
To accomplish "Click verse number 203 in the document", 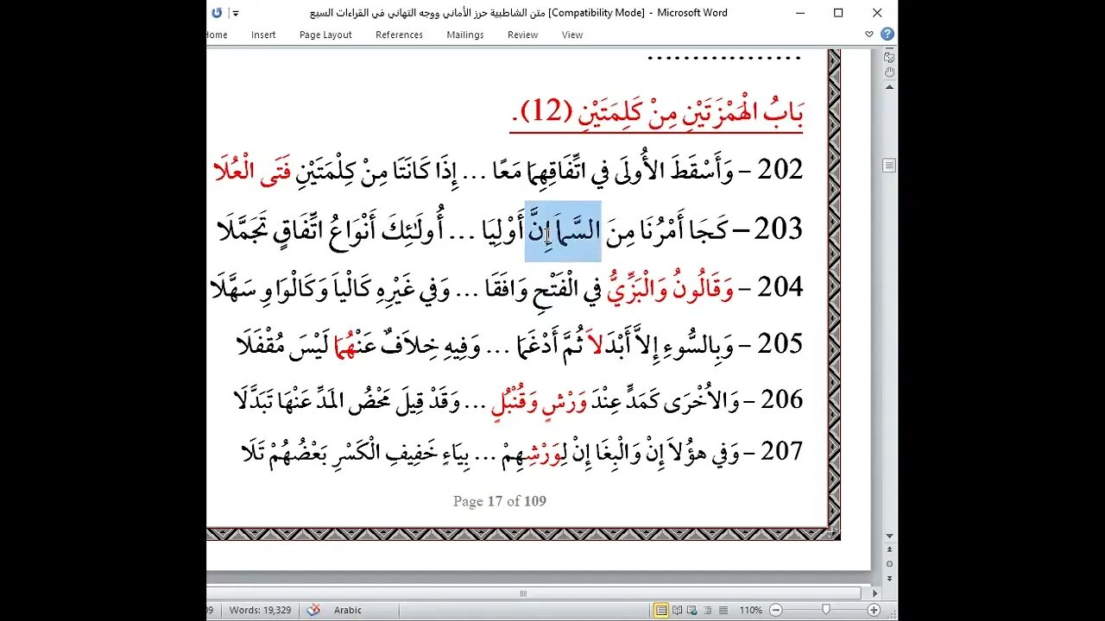I will coord(779,229).
